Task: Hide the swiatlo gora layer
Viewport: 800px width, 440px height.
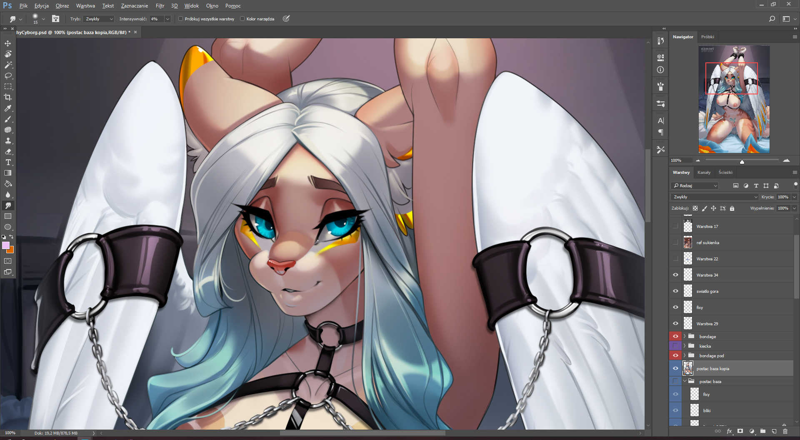Action: click(675, 292)
